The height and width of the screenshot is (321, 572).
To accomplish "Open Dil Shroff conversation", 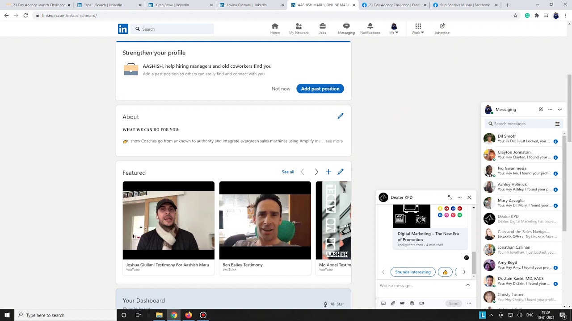I will [521, 139].
